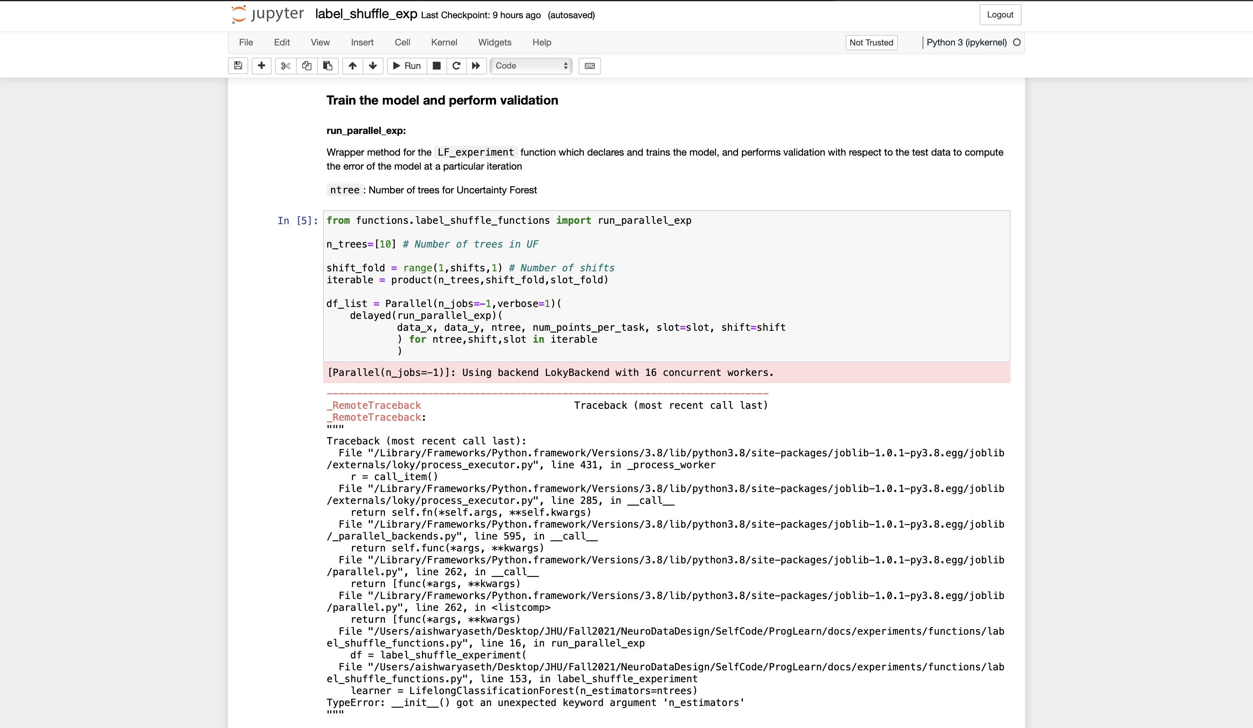Open the command palette keyboard icon
Viewport: 1253px width, 728px height.
coord(589,66)
